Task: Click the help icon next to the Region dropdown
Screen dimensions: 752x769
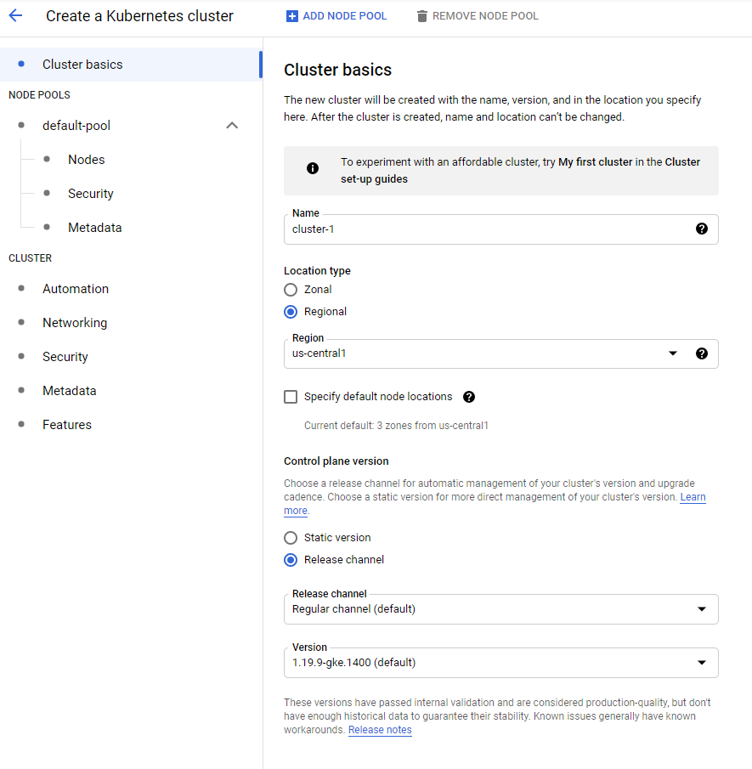Action: click(702, 353)
